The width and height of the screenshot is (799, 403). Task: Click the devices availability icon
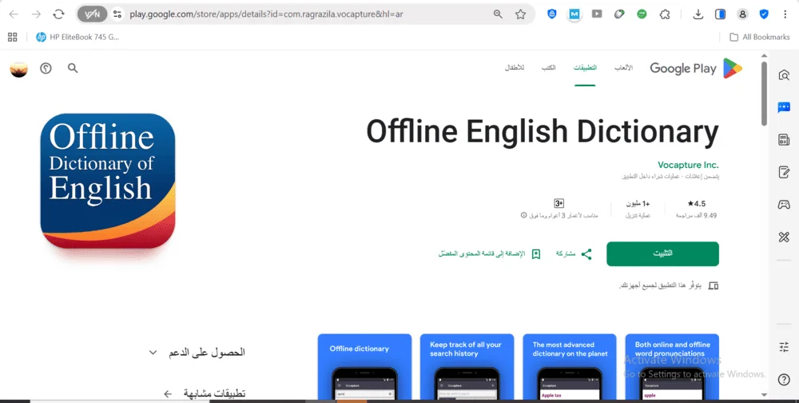tap(714, 285)
